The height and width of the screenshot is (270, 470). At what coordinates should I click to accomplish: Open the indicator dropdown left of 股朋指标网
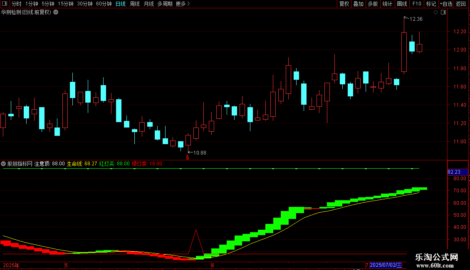(x=3, y=164)
